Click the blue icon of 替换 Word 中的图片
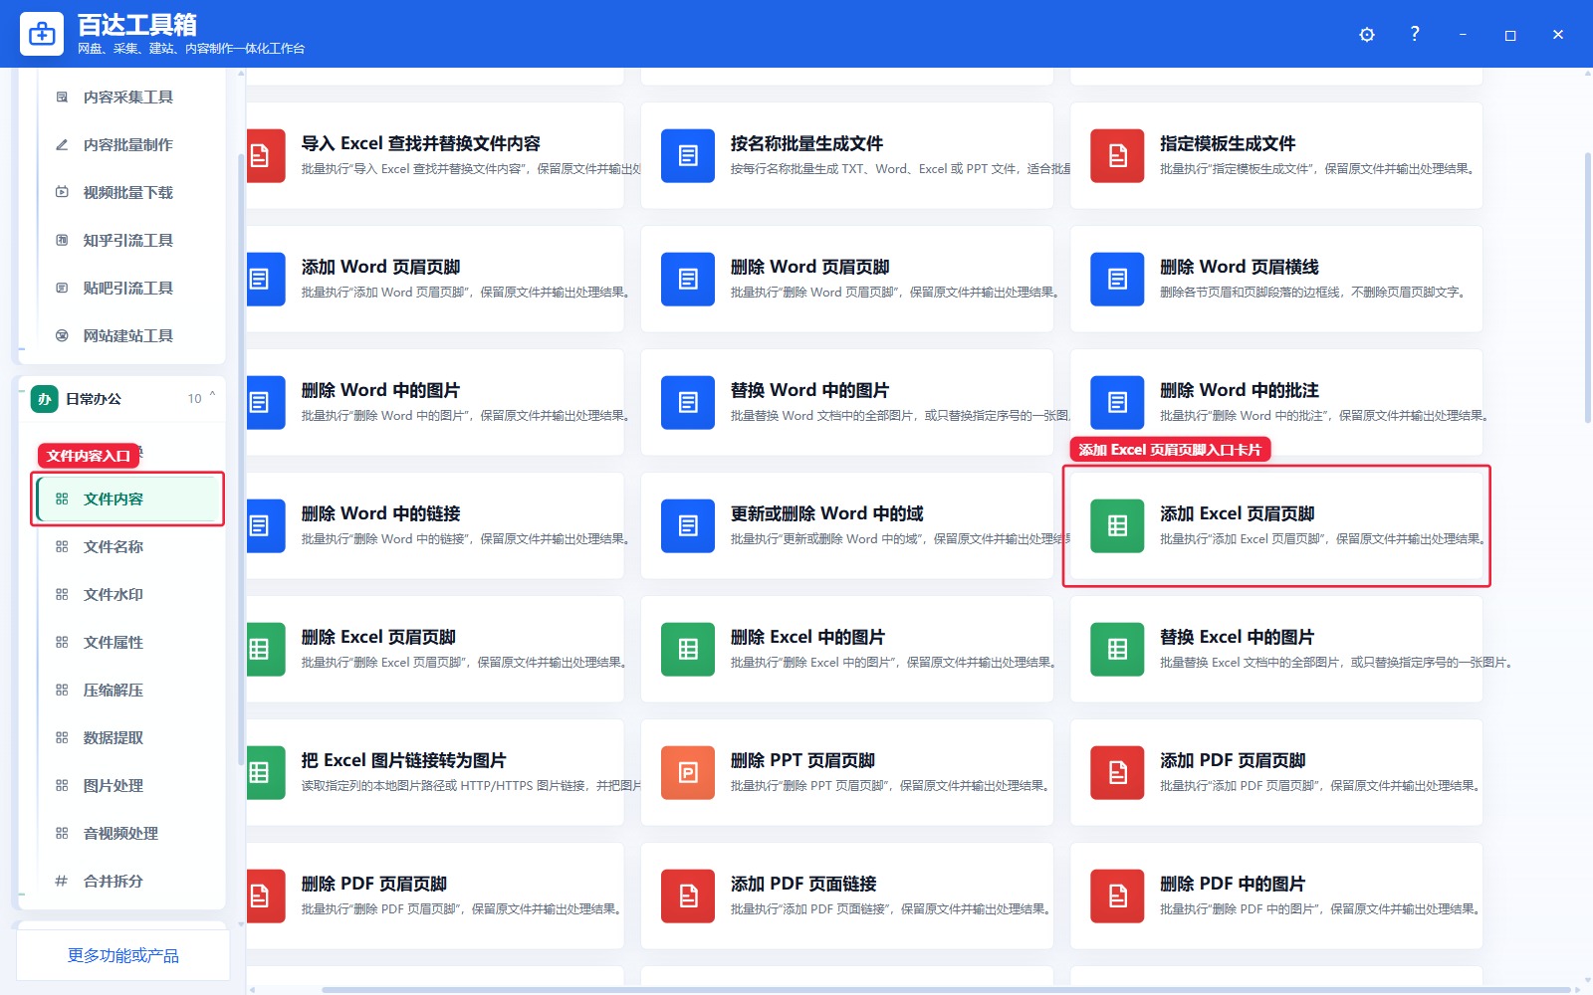 (688, 403)
